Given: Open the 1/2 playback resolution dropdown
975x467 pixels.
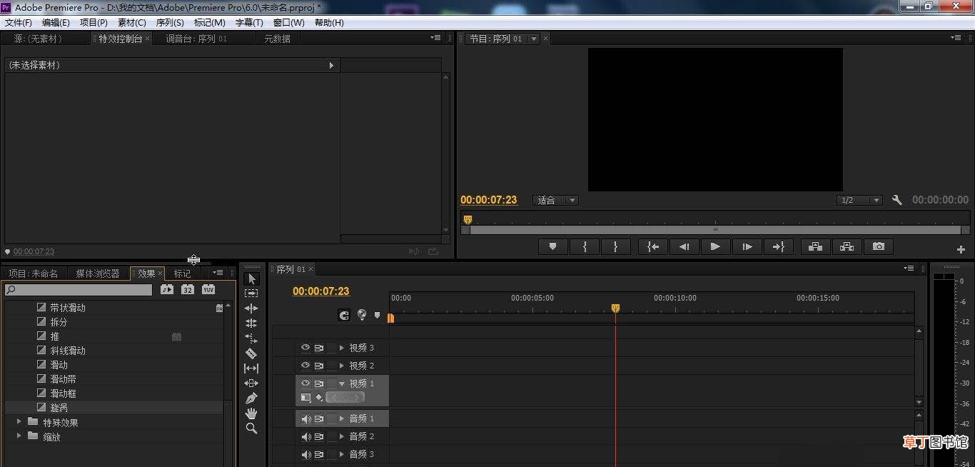Looking at the screenshot, I should click(859, 200).
